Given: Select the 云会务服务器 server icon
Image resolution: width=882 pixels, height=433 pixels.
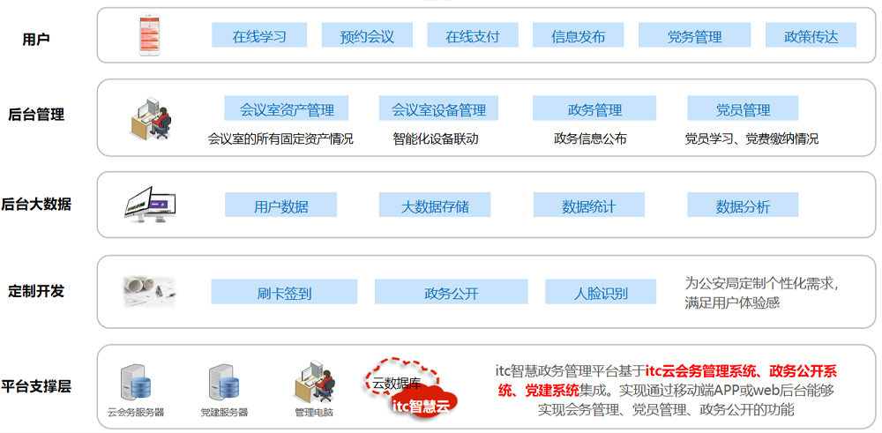Looking at the screenshot, I should pyautogui.click(x=135, y=382).
